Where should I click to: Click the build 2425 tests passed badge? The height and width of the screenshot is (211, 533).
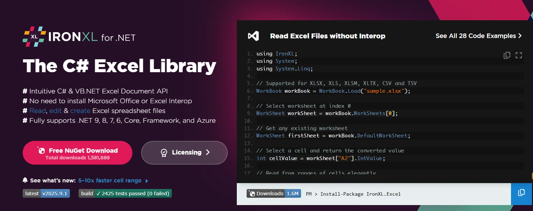coord(125,194)
